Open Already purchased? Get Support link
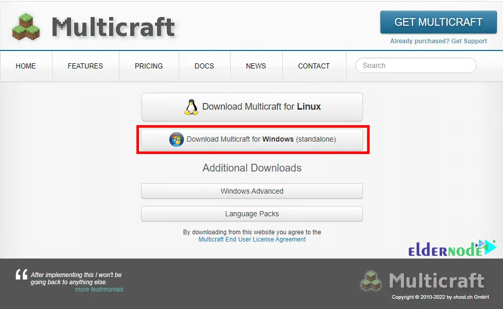The width and height of the screenshot is (503, 309). pos(439,41)
